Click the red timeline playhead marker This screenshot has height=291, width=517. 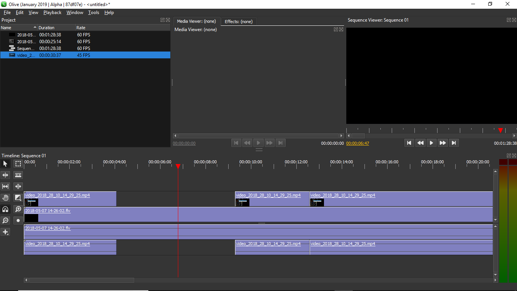178,166
